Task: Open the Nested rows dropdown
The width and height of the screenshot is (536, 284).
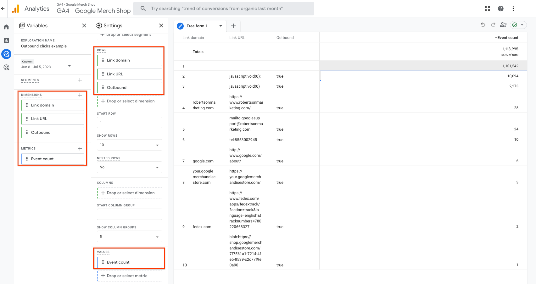Action: 130,167
